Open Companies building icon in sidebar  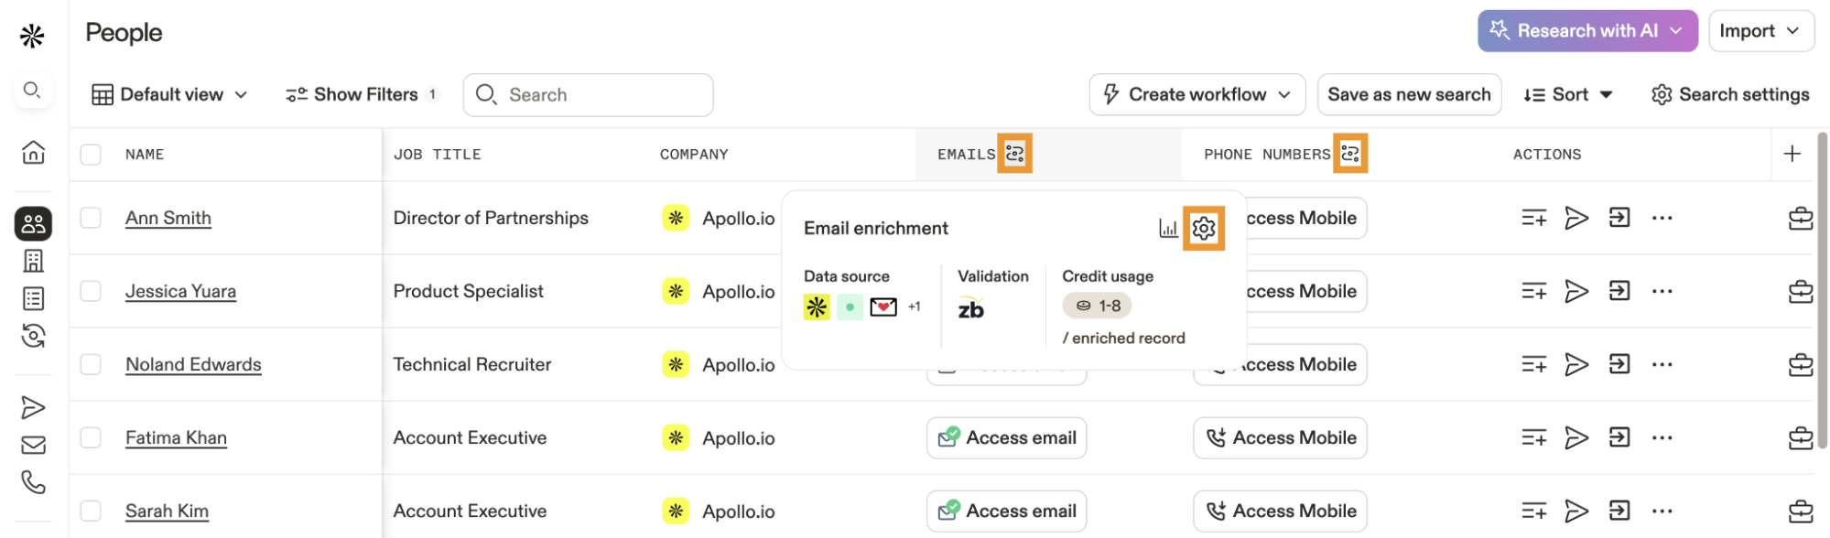[33, 262]
